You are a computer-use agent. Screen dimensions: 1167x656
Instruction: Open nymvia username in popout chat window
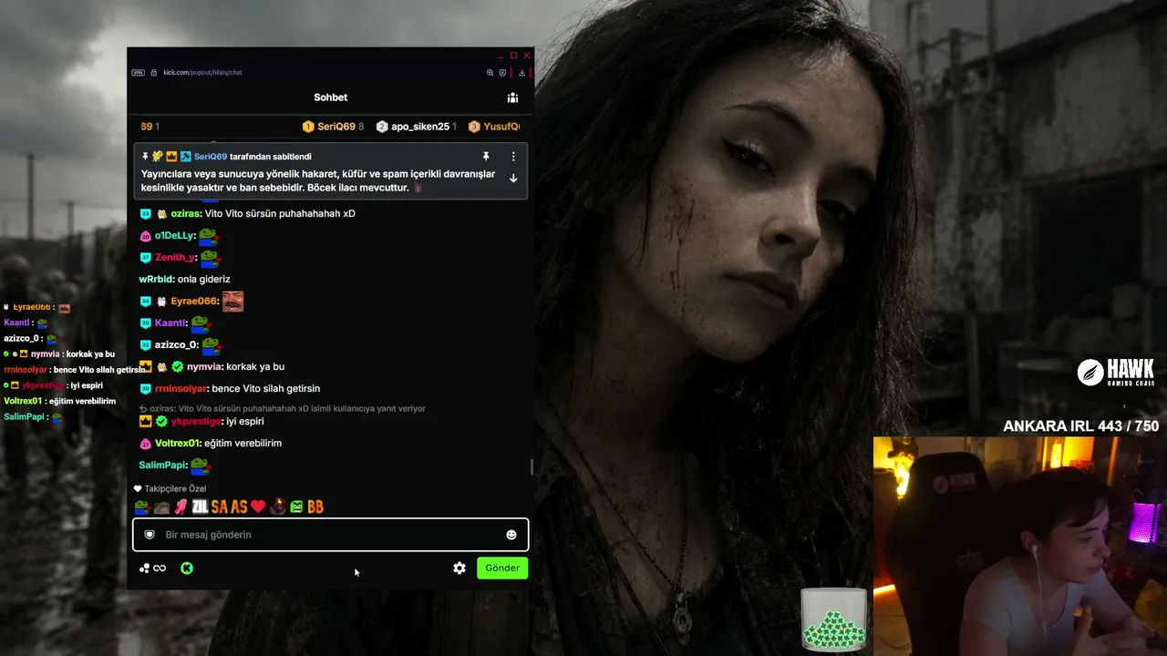pyautogui.click(x=204, y=366)
